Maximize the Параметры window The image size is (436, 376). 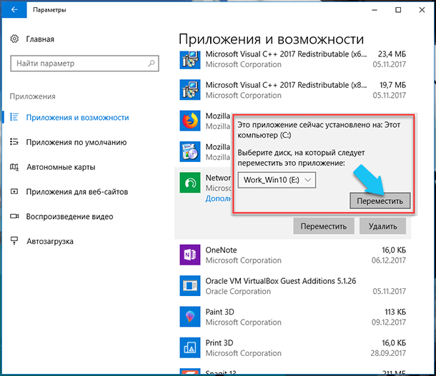tap(398, 10)
